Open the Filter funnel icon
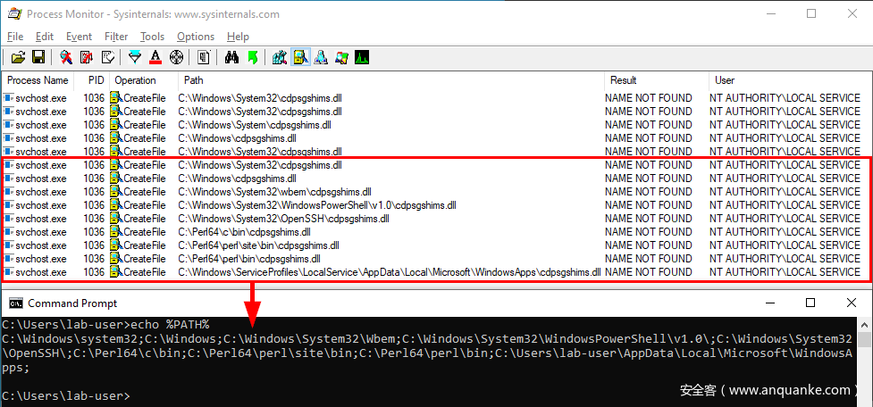This screenshot has height=407, width=873. [x=135, y=58]
